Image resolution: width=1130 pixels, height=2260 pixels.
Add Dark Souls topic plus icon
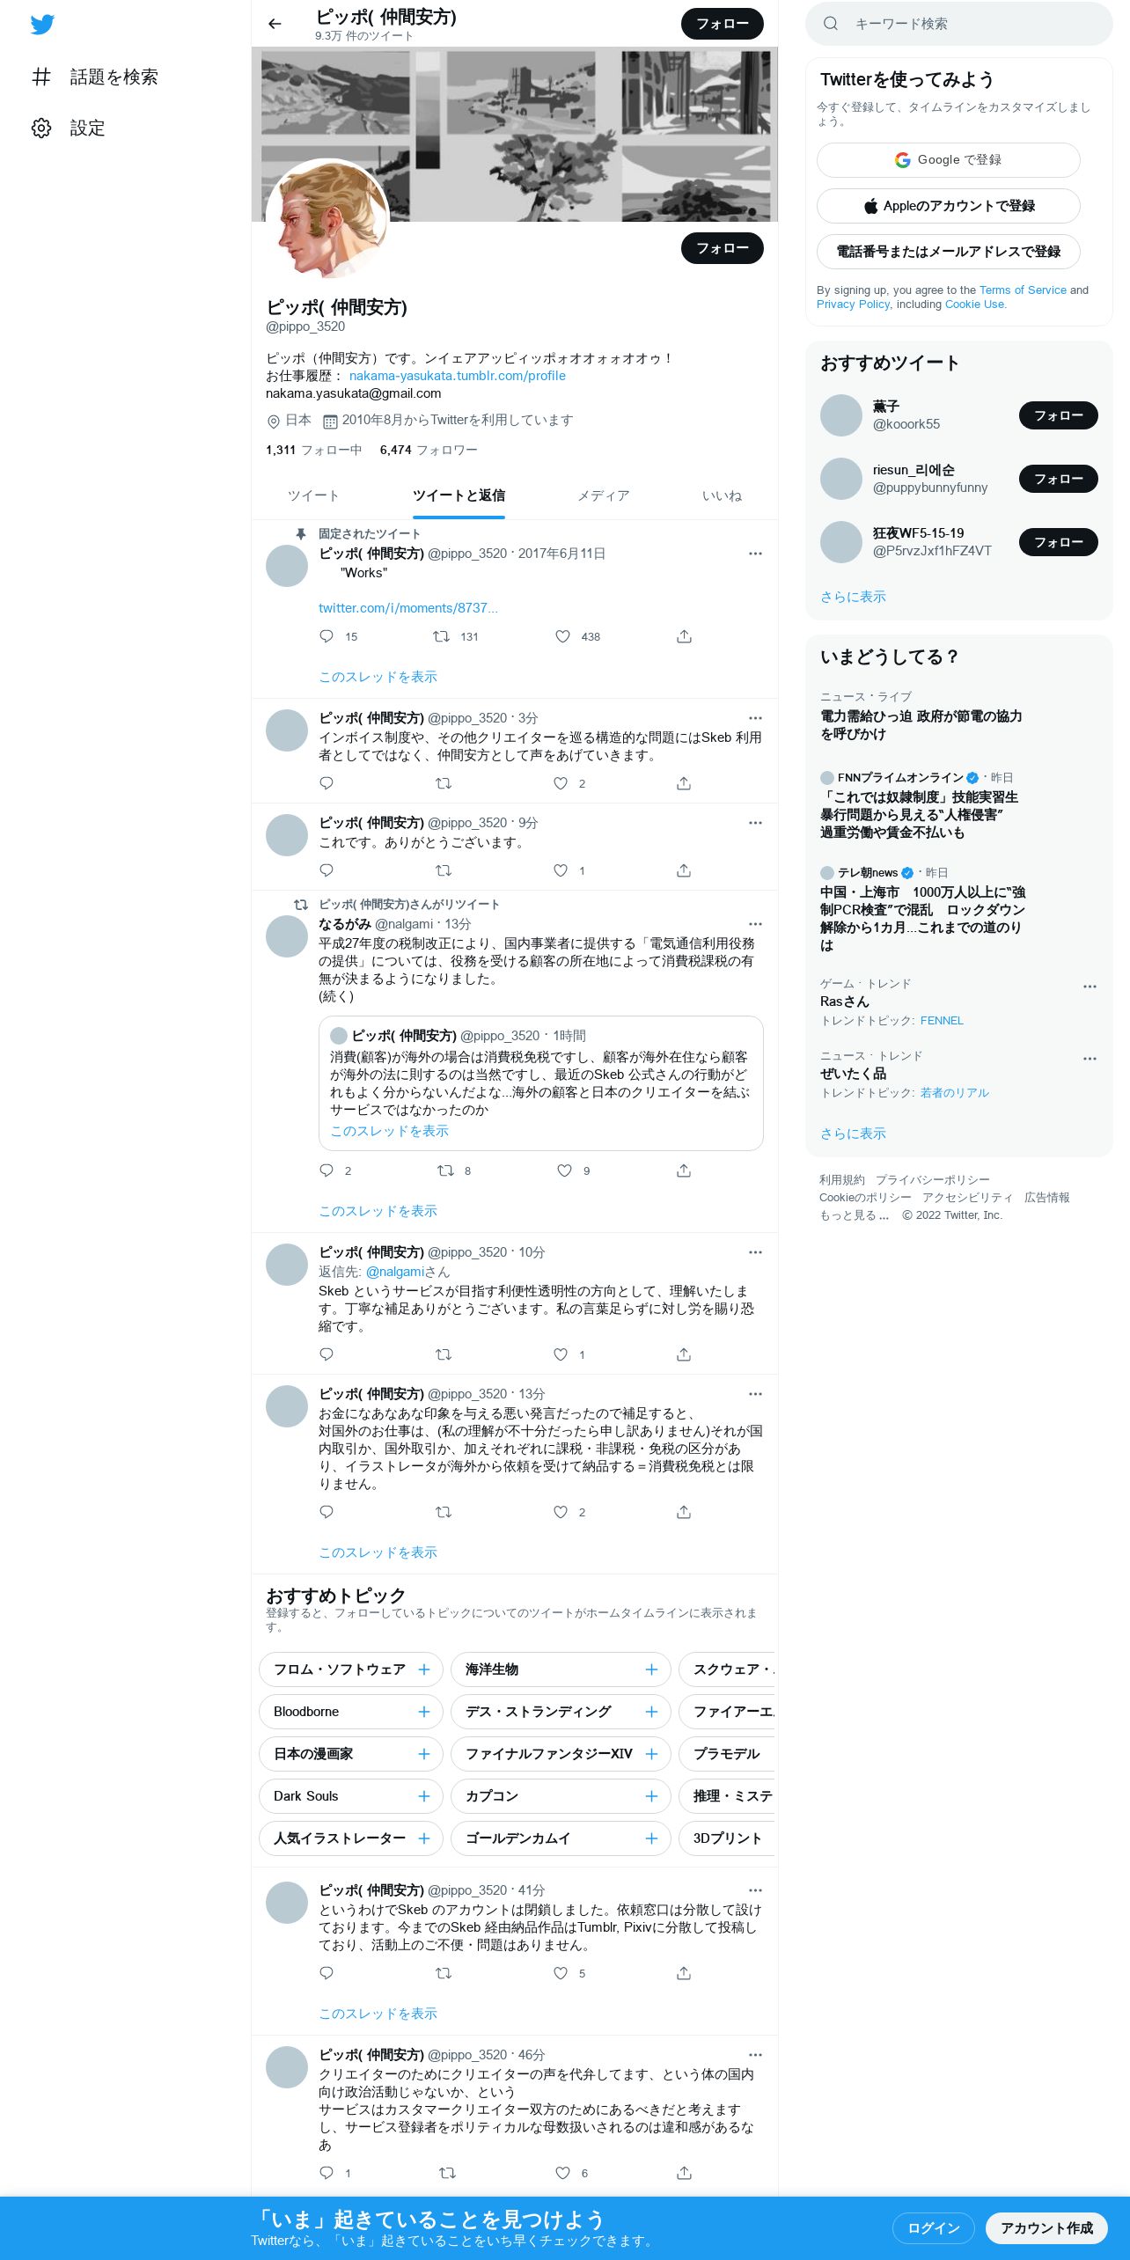pos(424,1796)
